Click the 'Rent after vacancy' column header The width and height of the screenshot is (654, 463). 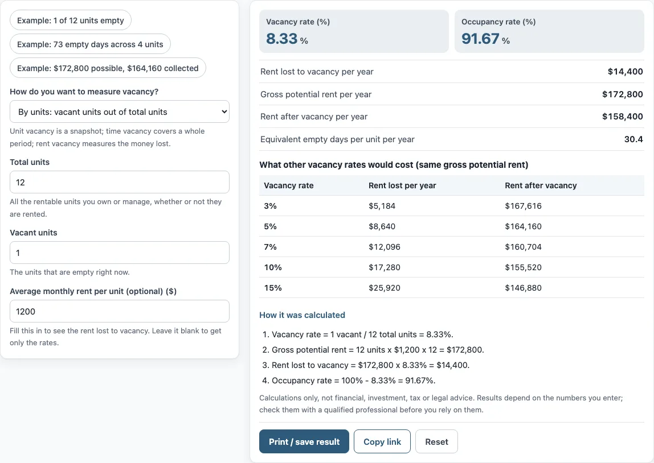541,185
